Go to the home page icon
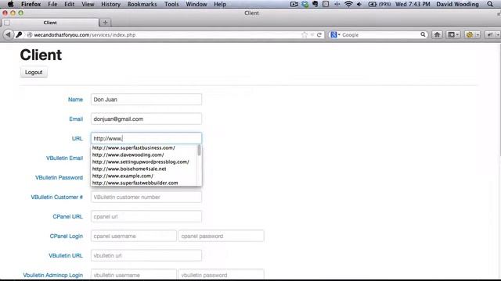Viewport: 501px width, 281px height. tap(437, 34)
